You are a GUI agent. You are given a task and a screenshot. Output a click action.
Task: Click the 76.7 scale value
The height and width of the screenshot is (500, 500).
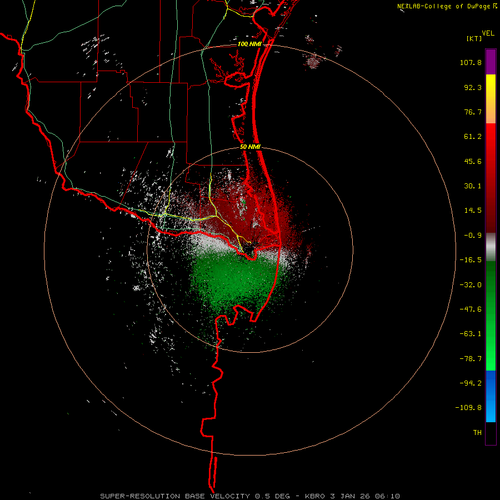click(473, 112)
